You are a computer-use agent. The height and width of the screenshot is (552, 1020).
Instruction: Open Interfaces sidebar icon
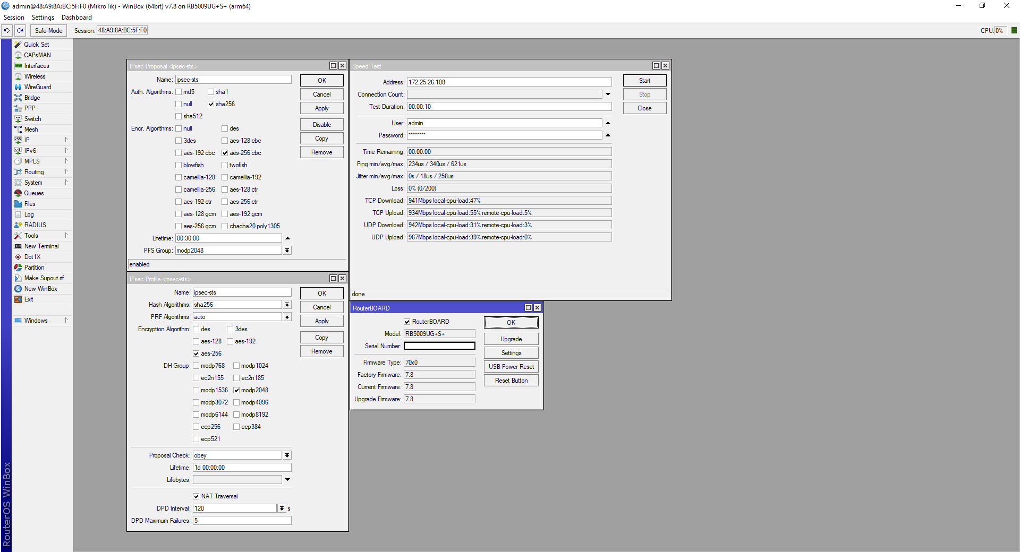click(x=18, y=66)
